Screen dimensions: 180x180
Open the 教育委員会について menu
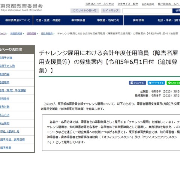[18, 20]
